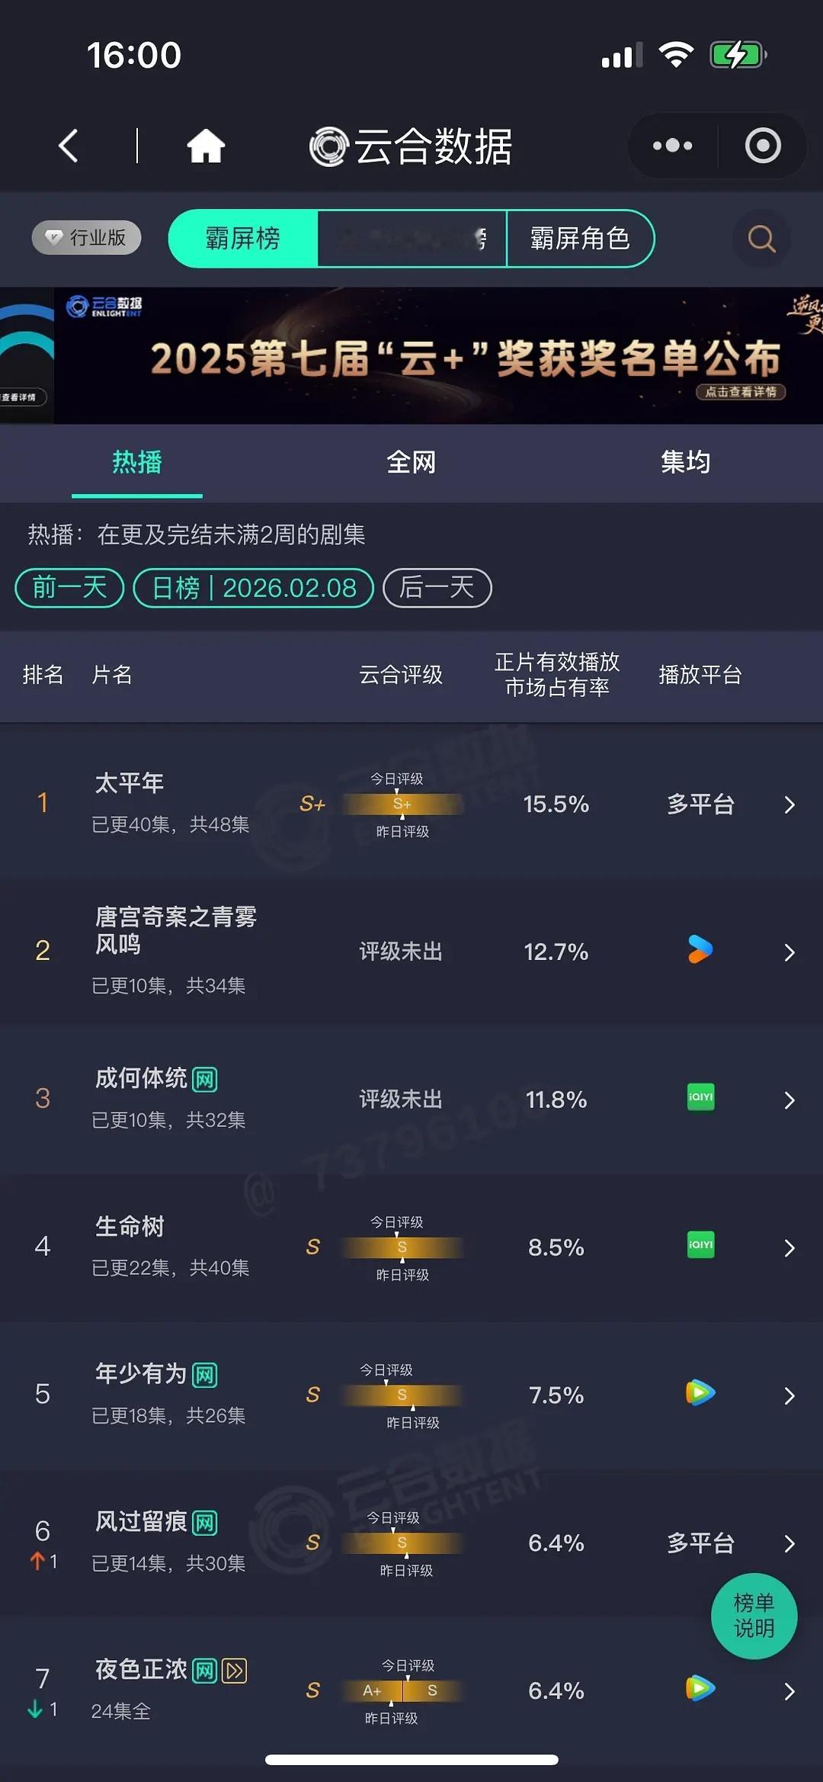Open the 榜单说明 floating button
The height and width of the screenshot is (1782, 823).
[x=754, y=1617]
